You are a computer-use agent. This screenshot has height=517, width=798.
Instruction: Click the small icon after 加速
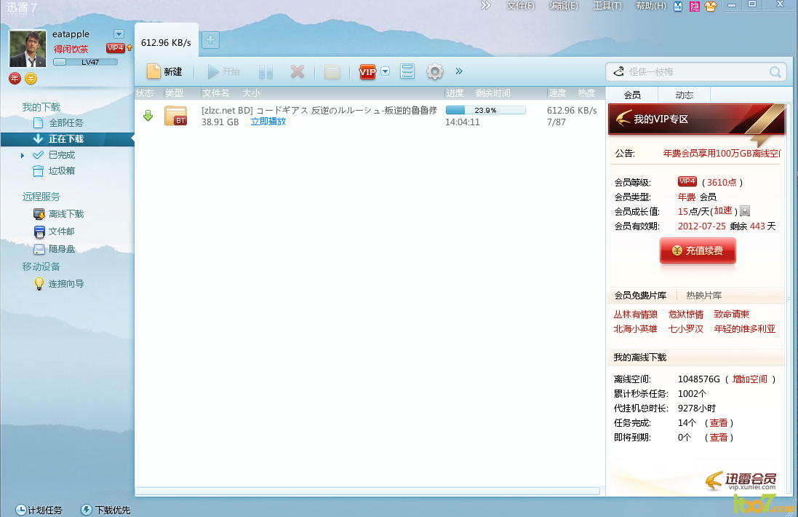pyautogui.click(x=745, y=211)
